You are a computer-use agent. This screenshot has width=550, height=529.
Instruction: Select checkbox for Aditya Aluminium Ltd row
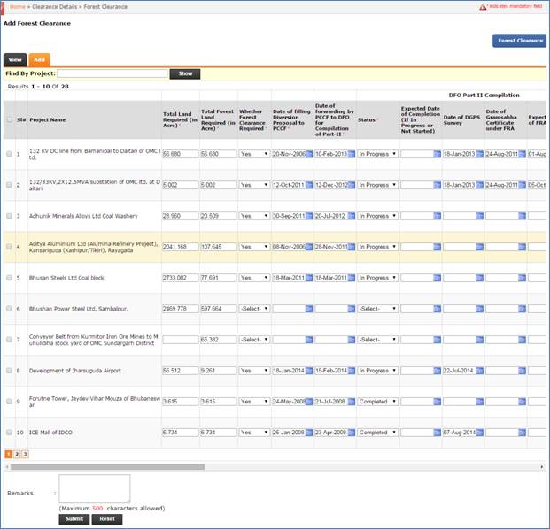10,247
